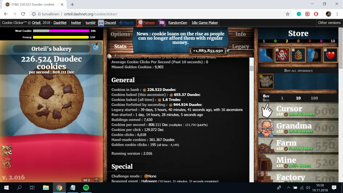Screen dimensions: 343x193
Task: Buy the Cursor building
Action: pos(298,111)
